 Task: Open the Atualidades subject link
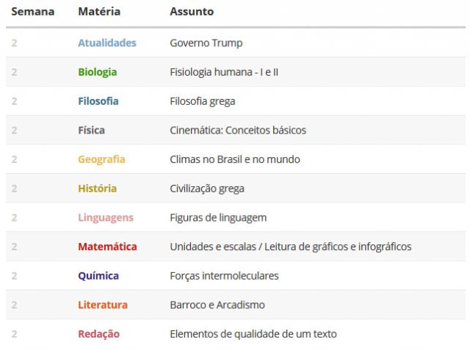tap(107, 43)
